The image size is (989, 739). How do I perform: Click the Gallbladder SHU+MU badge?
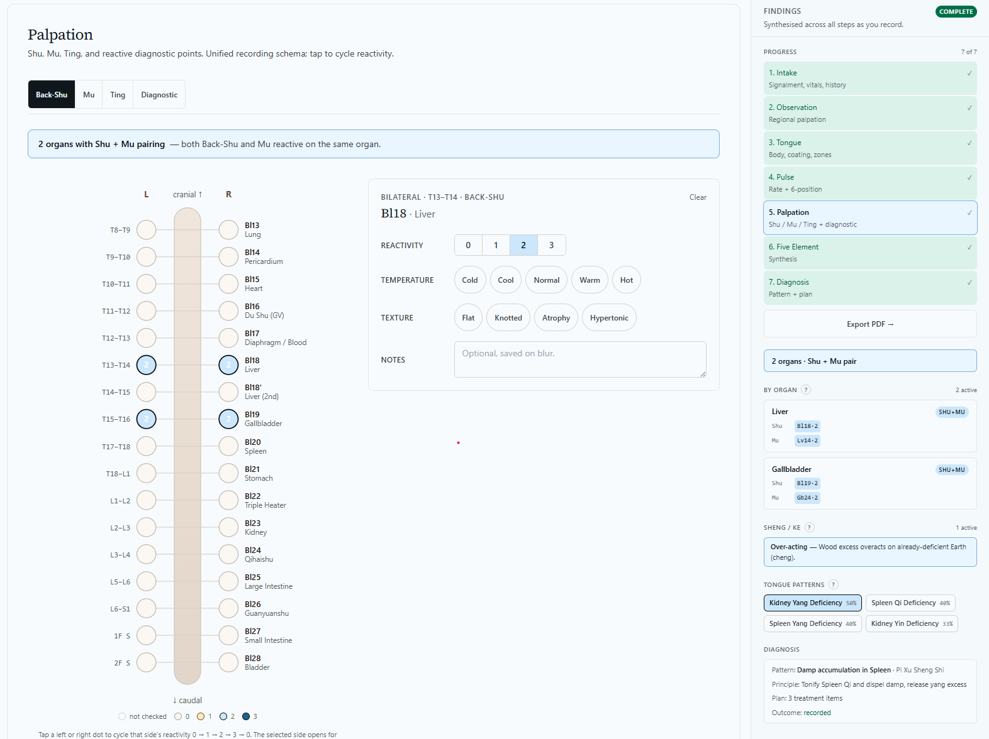[952, 469]
